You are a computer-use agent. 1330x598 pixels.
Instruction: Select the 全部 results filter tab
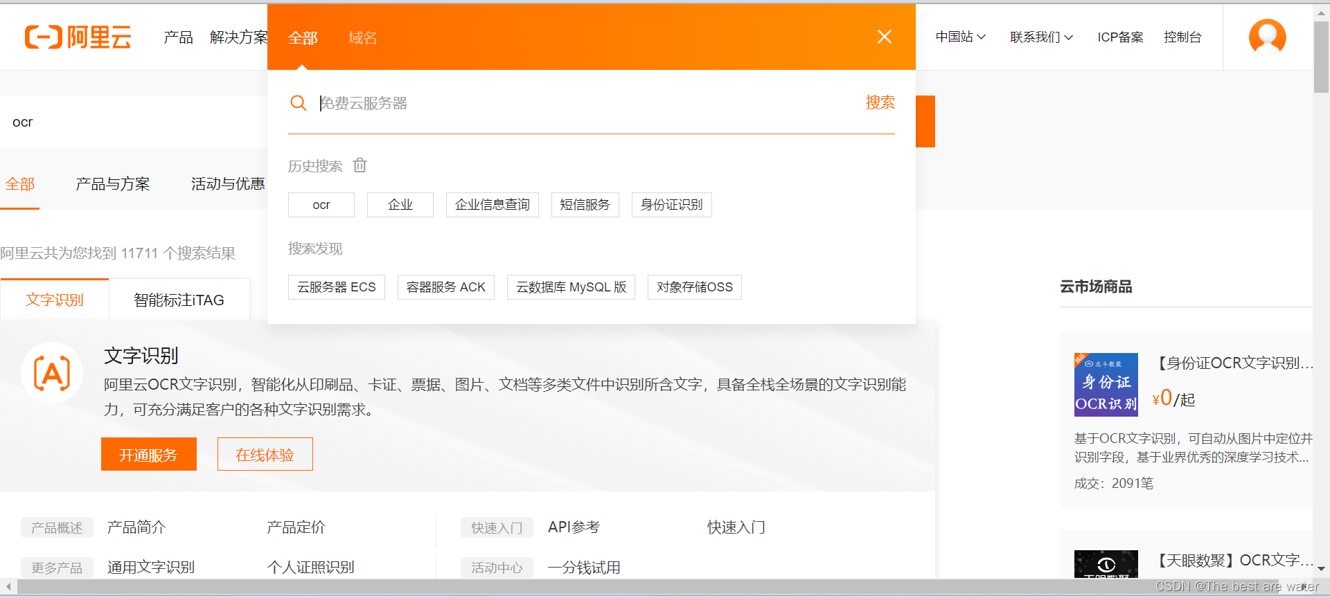point(20,184)
